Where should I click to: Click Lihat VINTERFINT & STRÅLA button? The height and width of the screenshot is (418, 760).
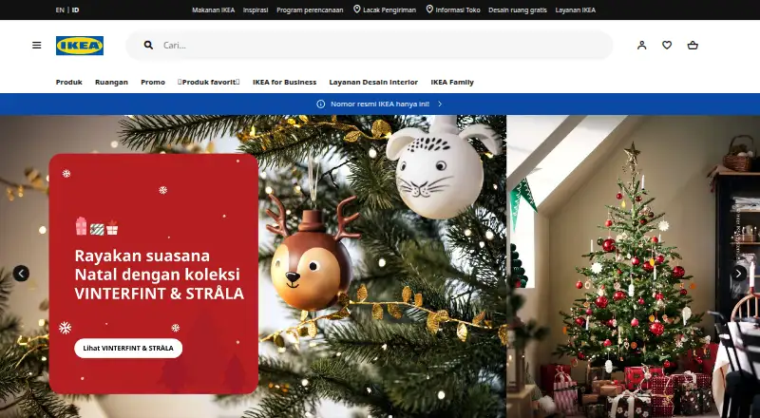[x=128, y=348]
